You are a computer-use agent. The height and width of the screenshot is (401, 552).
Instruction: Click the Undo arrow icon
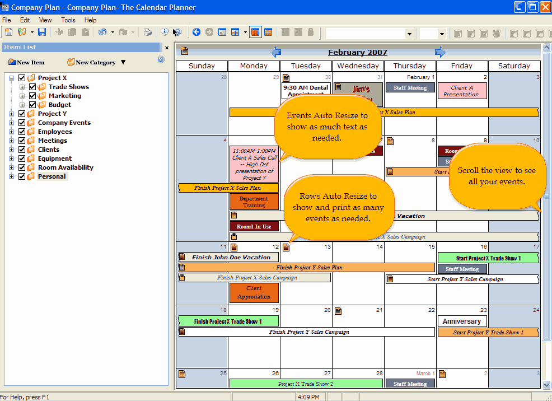(102, 32)
